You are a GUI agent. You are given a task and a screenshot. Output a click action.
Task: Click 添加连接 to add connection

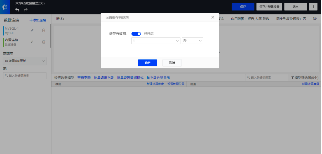click(x=38, y=20)
